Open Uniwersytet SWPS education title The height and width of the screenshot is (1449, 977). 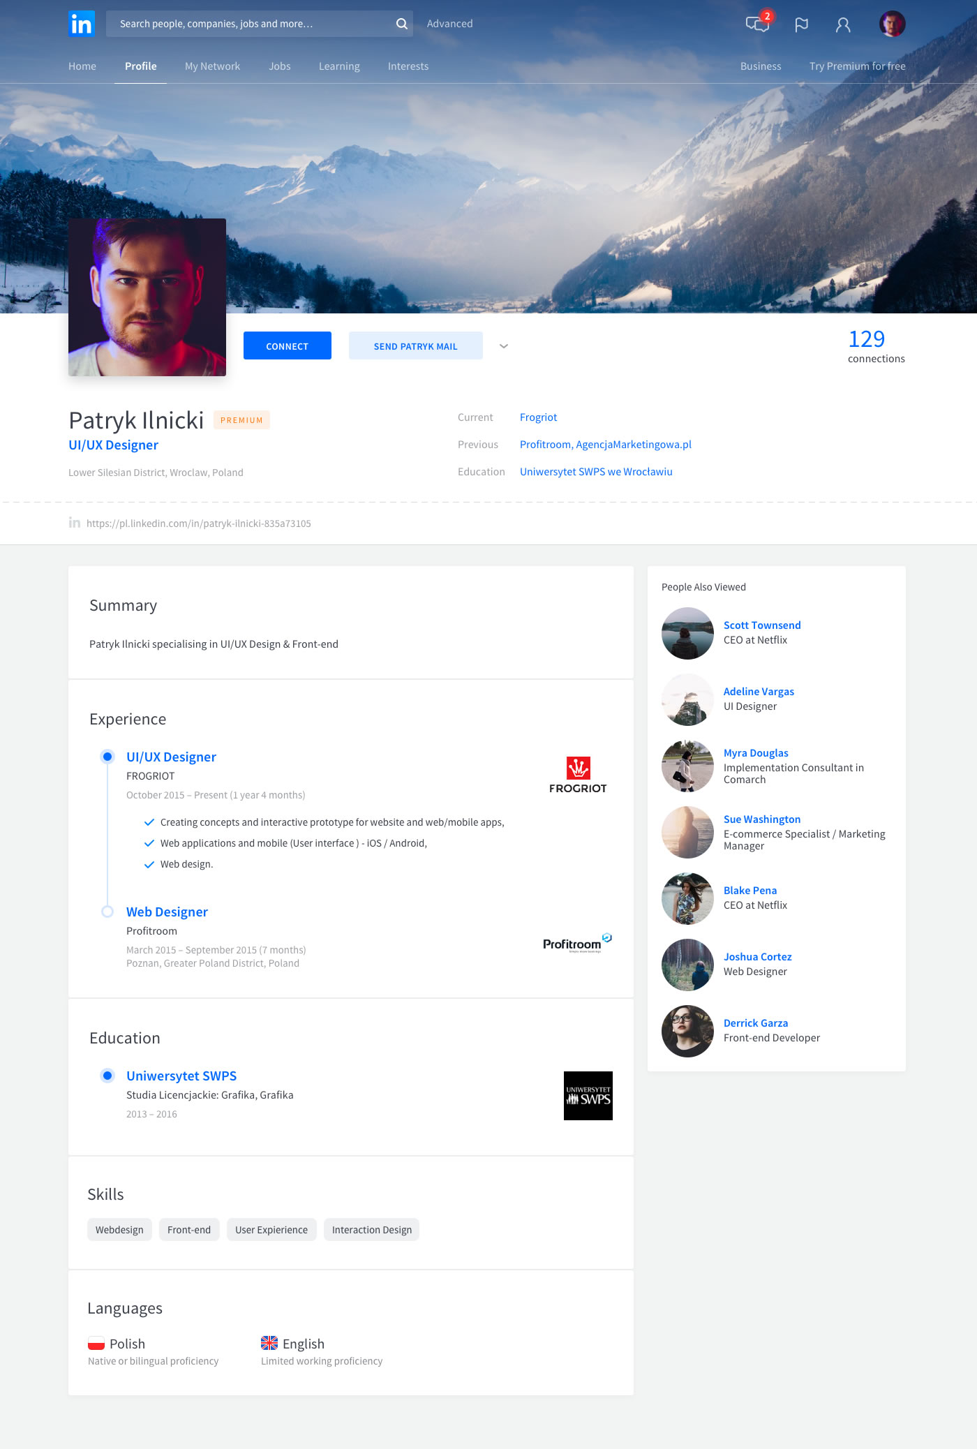click(x=181, y=1076)
